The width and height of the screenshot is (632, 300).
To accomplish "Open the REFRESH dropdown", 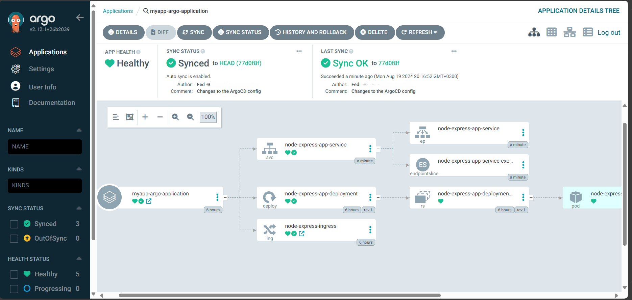I will pos(420,32).
